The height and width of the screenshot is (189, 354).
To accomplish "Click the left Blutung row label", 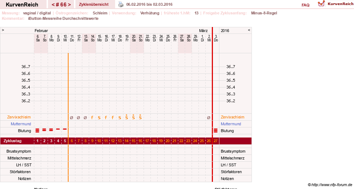I will tap(25, 131).
